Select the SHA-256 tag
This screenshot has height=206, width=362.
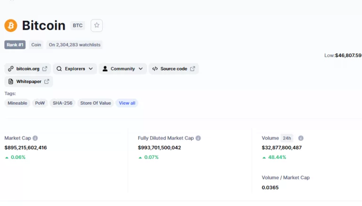point(62,103)
